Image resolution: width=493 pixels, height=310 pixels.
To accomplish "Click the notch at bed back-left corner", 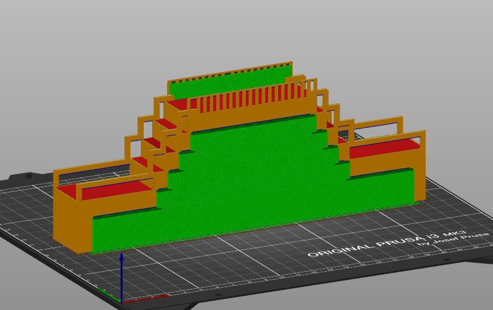I will coord(28,175).
